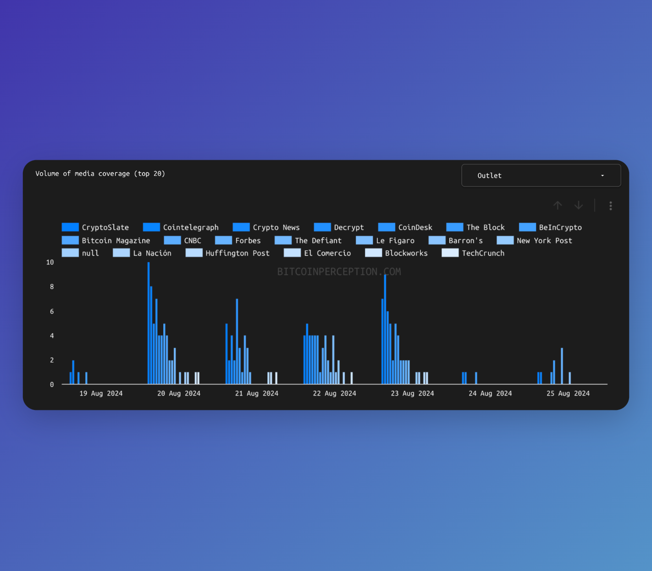Hide the Crypto News legend entry
The width and height of the screenshot is (652, 571).
tap(276, 227)
